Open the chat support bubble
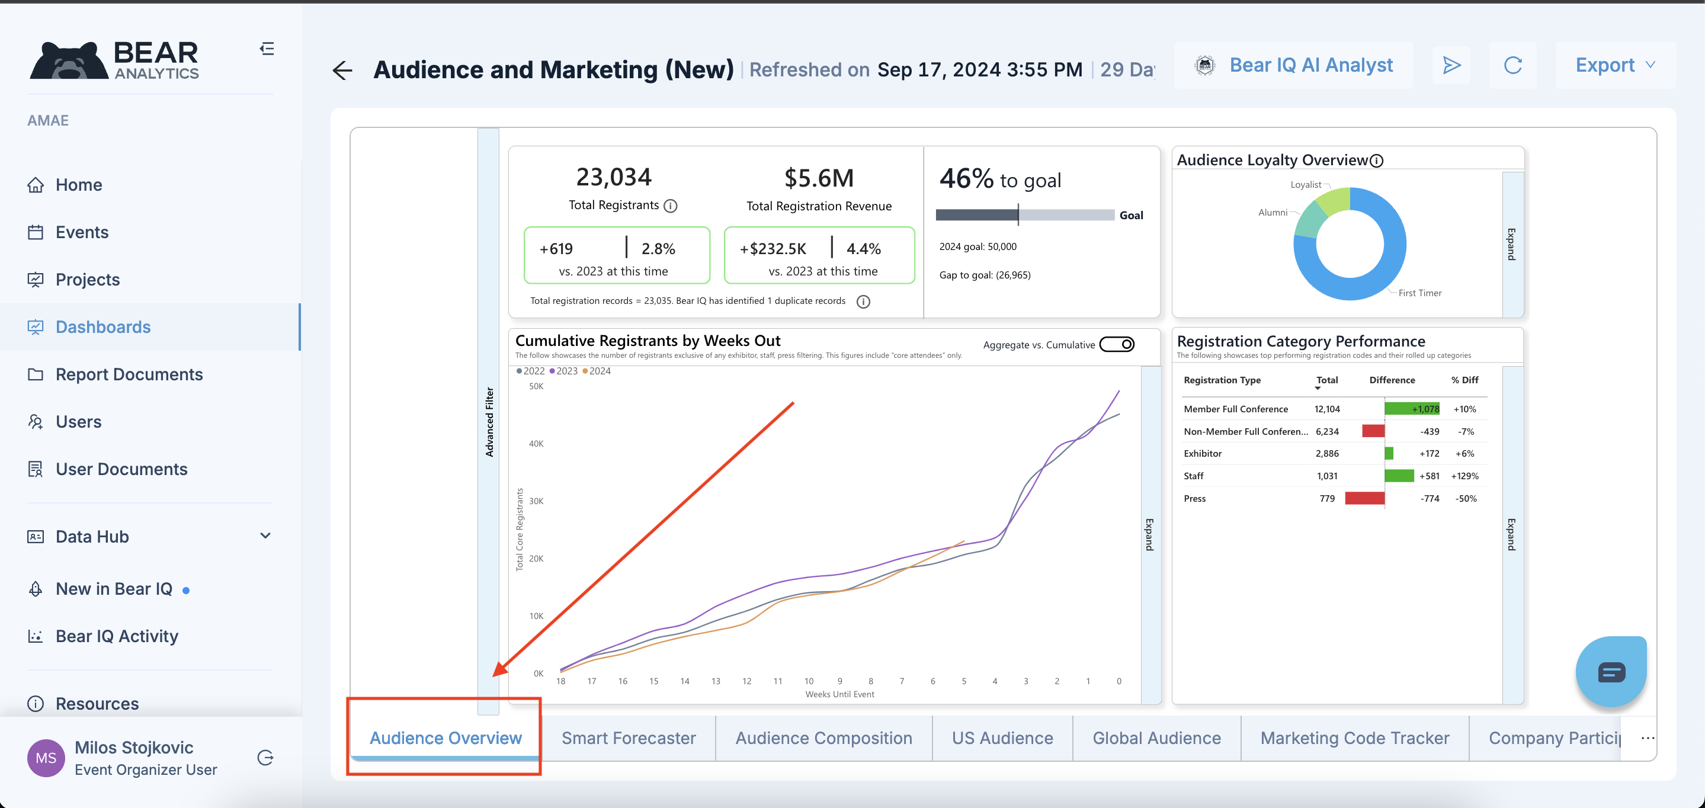1705x808 pixels. pyautogui.click(x=1610, y=672)
